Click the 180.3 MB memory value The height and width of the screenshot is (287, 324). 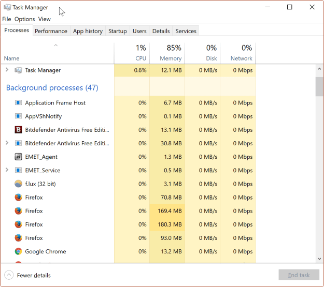click(x=170, y=224)
